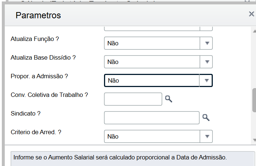The height and width of the screenshot is (166, 256).
Task: Select the 'Conv. Coletiva de Trabalho ?' label
Action: 49,95
